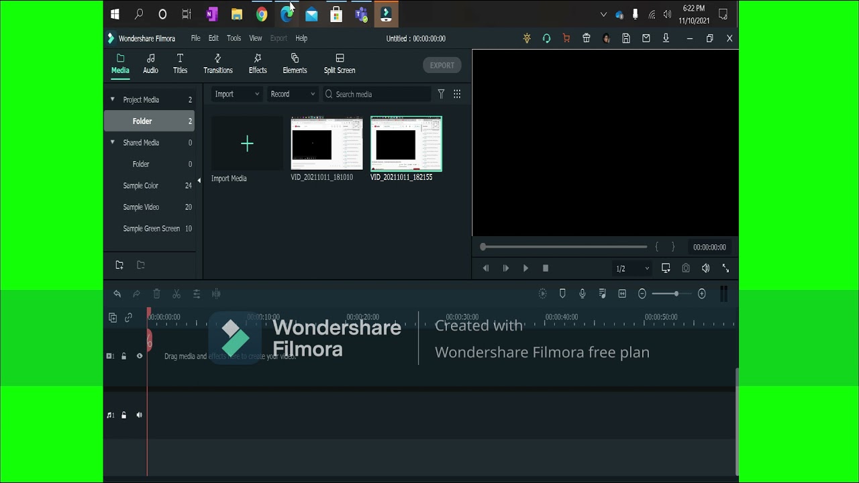Add new track icon beside ruler
The width and height of the screenshot is (859, 483).
click(113, 317)
